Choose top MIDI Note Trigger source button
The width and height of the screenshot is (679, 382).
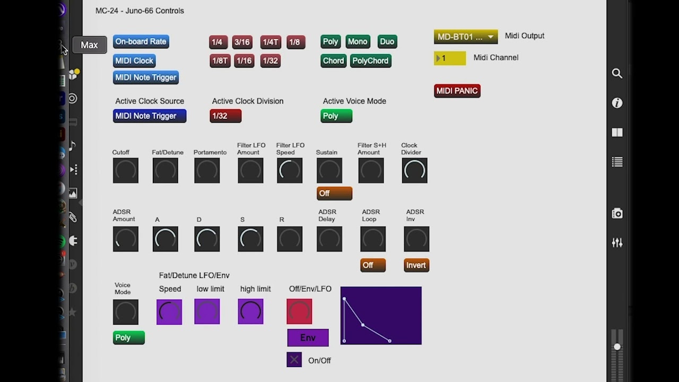(x=146, y=77)
